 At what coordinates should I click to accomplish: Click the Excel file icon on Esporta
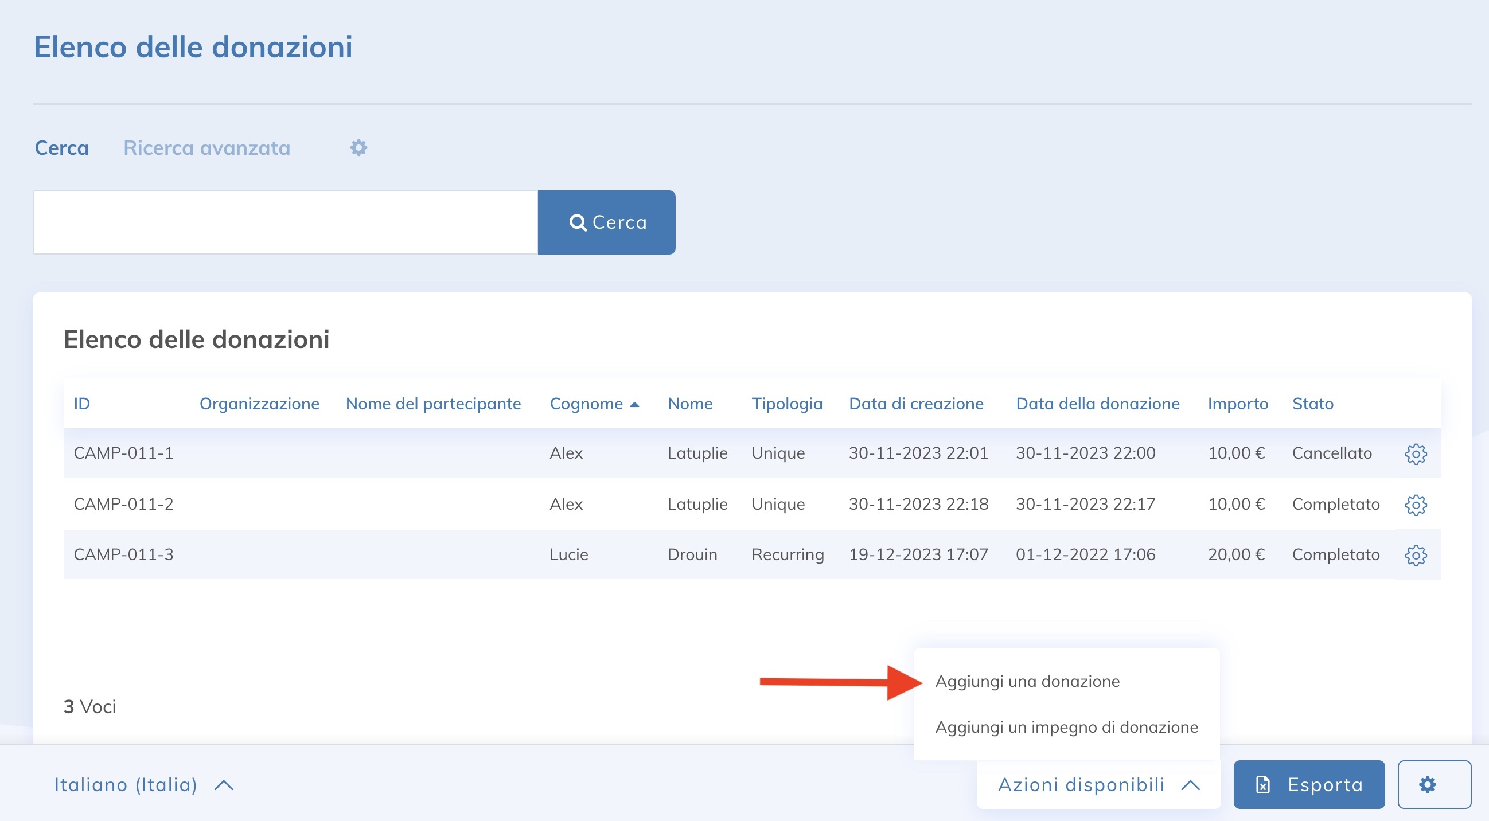click(x=1262, y=784)
